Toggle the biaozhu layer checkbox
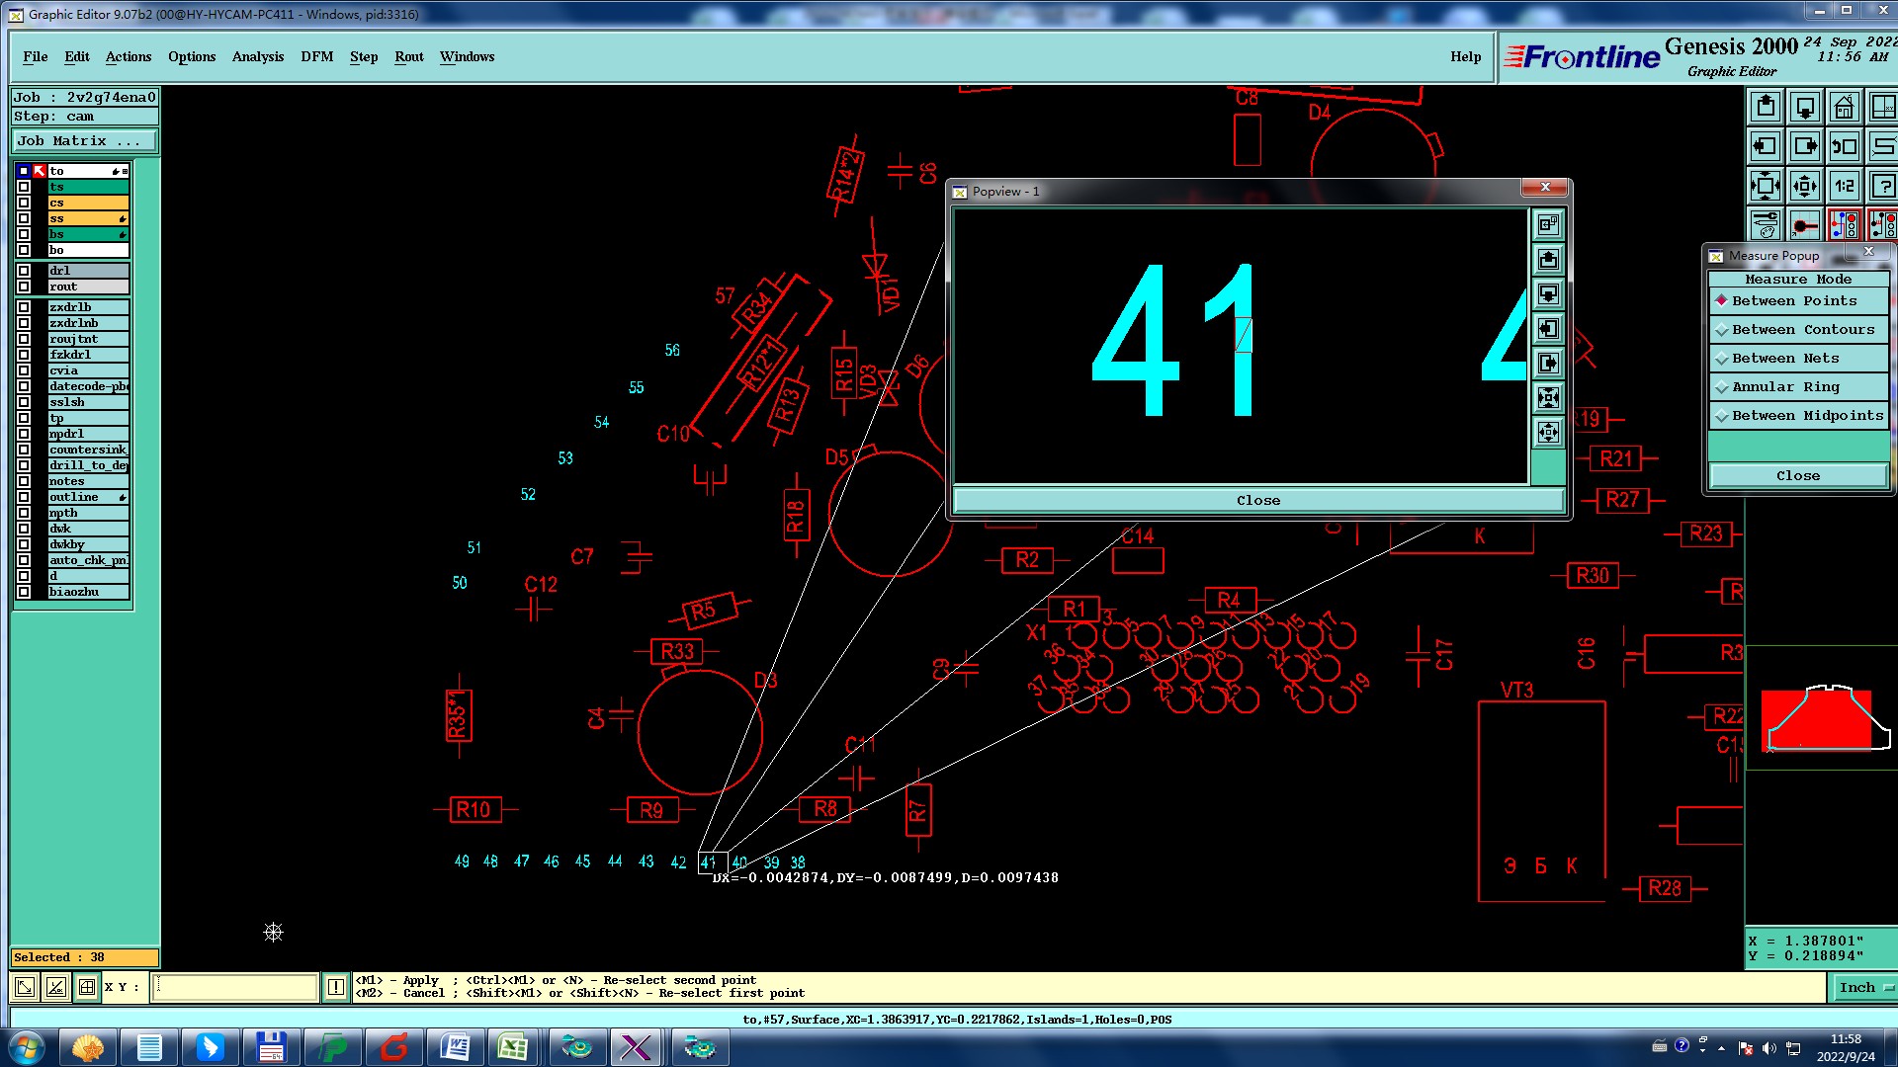This screenshot has width=1898, height=1067. coord(24,592)
